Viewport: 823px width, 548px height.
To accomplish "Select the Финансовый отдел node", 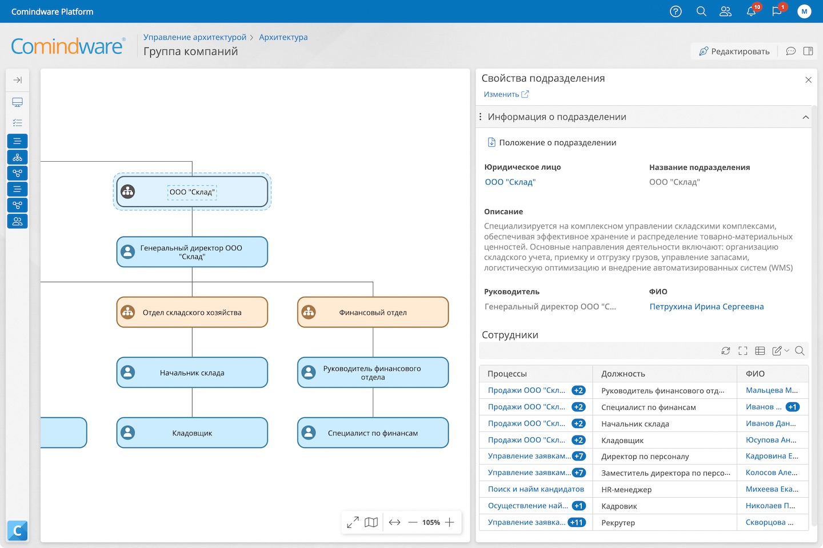I will click(x=373, y=313).
